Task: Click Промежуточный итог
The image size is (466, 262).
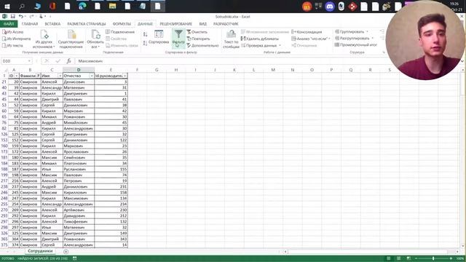Action: click(x=356, y=45)
